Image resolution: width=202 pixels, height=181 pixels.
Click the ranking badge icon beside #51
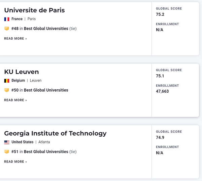coord(7,152)
